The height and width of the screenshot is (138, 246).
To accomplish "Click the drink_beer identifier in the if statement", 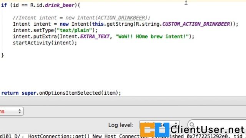I will (x=60, y=5).
